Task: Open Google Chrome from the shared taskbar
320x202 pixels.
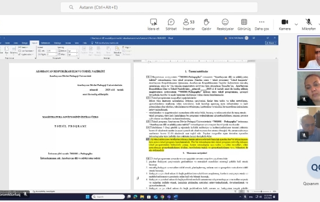Action: pos(162,197)
